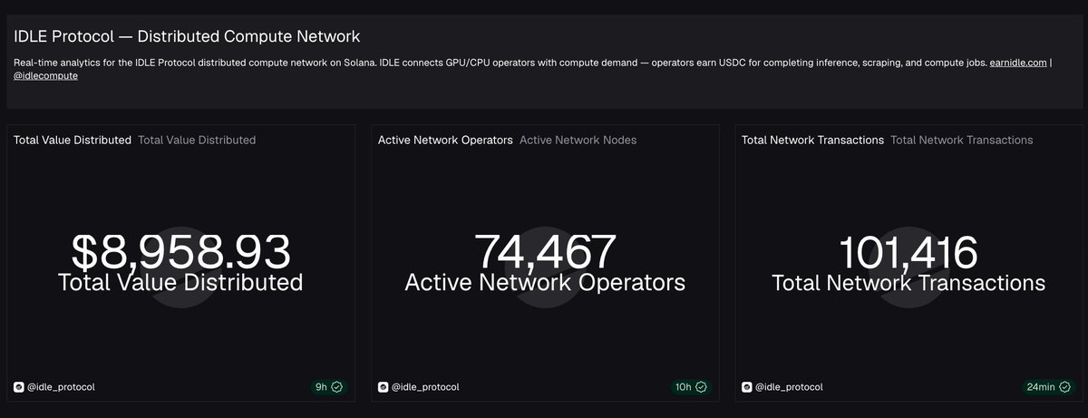Click the author avatar icon in Total Network Transactions card
The height and width of the screenshot is (418, 1088).
pyautogui.click(x=747, y=387)
